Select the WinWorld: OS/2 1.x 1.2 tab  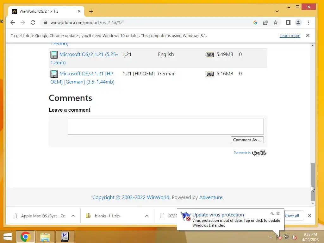pyautogui.click(x=46, y=11)
